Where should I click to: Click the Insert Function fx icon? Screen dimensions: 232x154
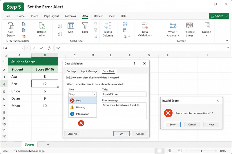49,48
